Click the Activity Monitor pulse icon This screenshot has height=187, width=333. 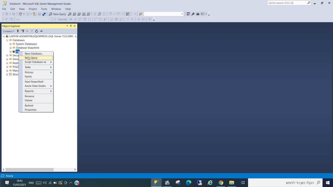click(41, 31)
